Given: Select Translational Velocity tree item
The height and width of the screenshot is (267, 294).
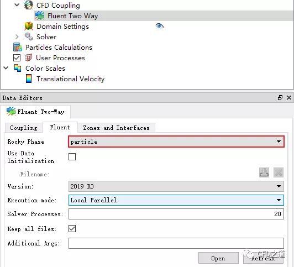Looking at the screenshot, I should pos(70,78).
